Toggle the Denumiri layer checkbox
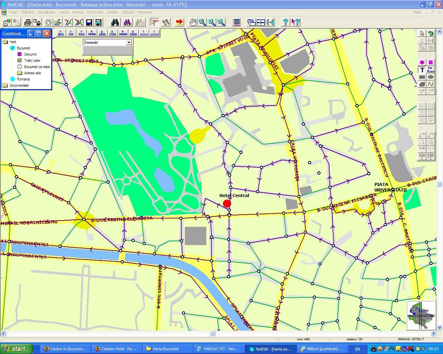Image resolution: width=443 pixels, height=354 pixels. coord(20,54)
